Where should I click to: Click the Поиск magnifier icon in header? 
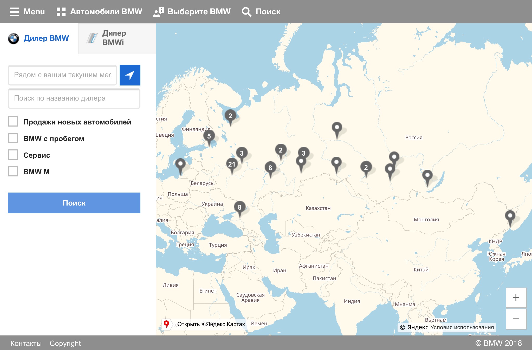[x=246, y=12]
